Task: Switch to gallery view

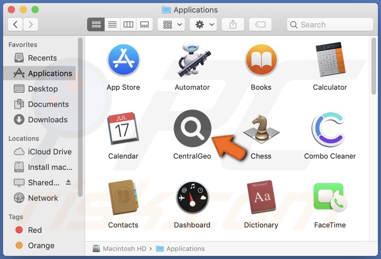Action: click(145, 24)
